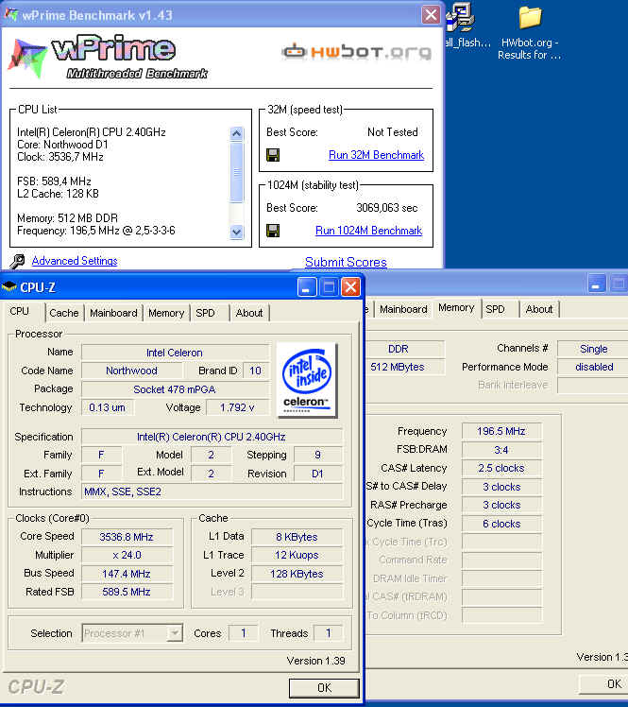Click the Core Speed value 3536.8 MHz
The image size is (628, 707).
pos(127,537)
